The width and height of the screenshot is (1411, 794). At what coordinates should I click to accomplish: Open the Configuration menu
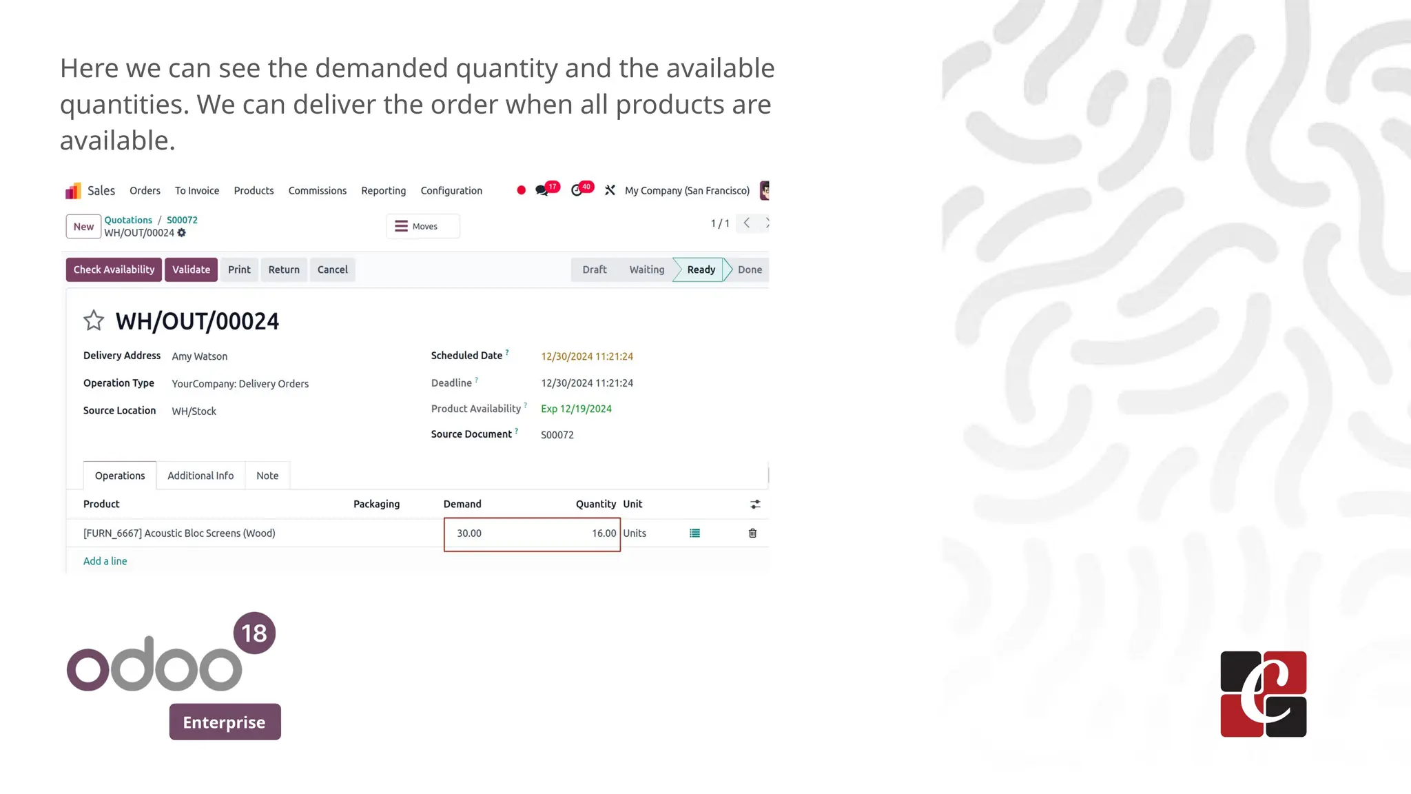click(x=451, y=191)
